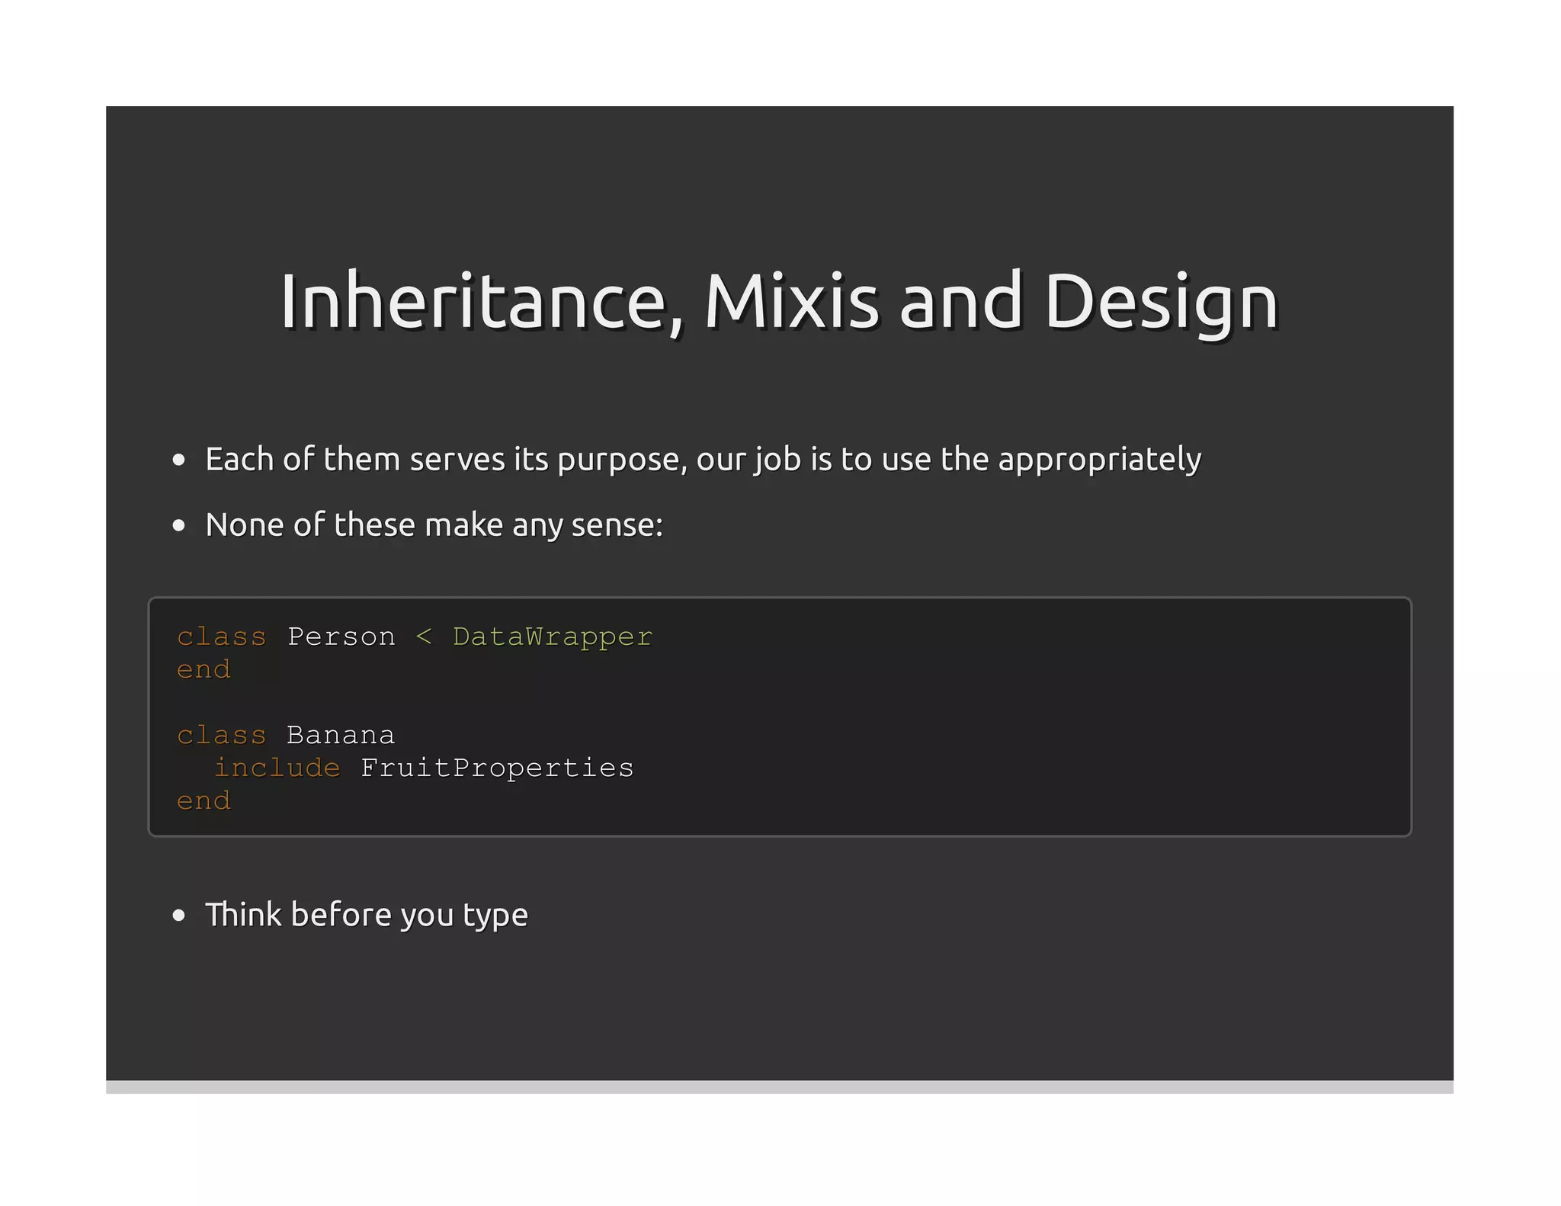Viewport: 1561px width, 1206px height.
Task: Click 'DataWrapper' in the code block
Action: [x=553, y=637]
